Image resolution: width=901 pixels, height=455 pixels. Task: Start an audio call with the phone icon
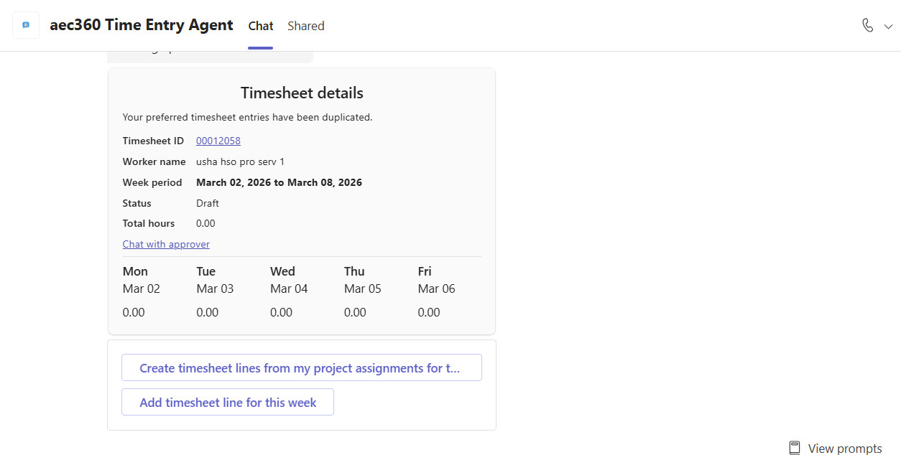coord(867,26)
